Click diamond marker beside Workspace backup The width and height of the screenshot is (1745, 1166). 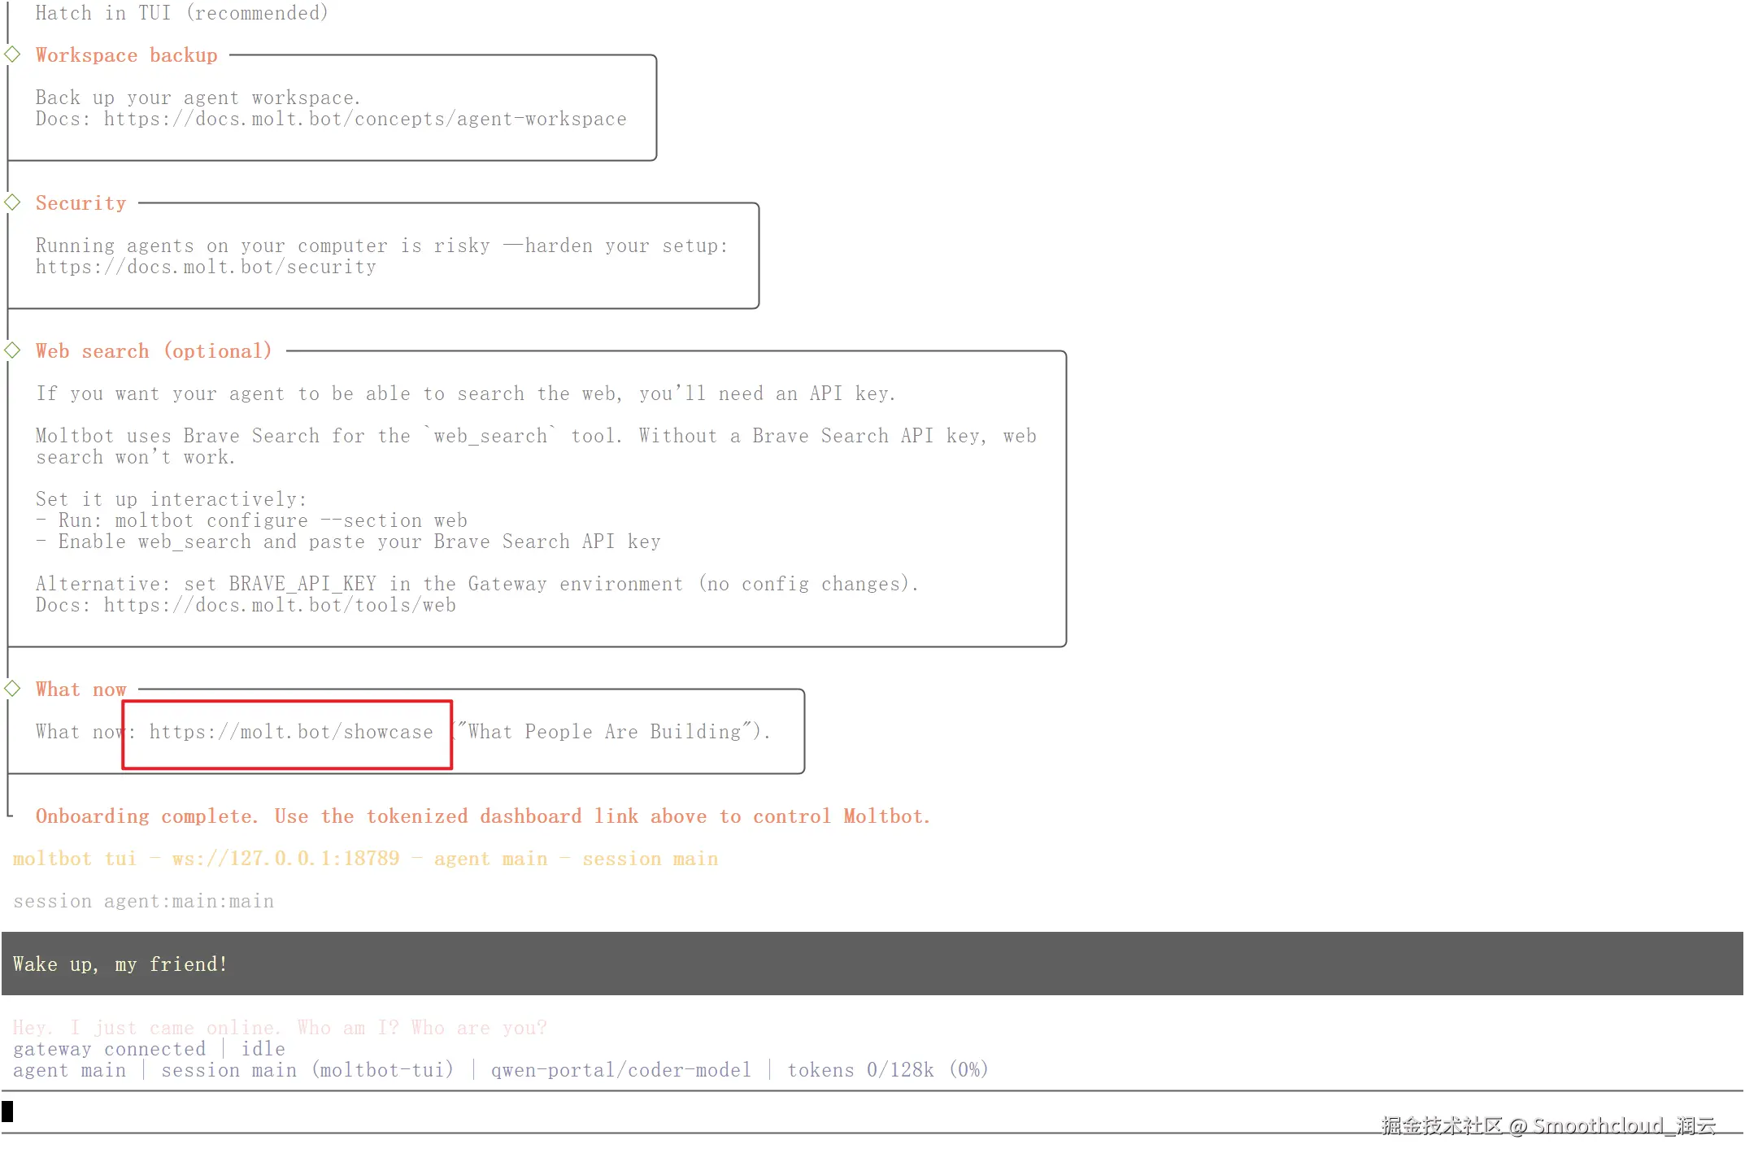[x=12, y=54]
